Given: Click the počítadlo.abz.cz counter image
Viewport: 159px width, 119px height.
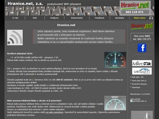Looking at the screenshot, I should tap(139, 101).
